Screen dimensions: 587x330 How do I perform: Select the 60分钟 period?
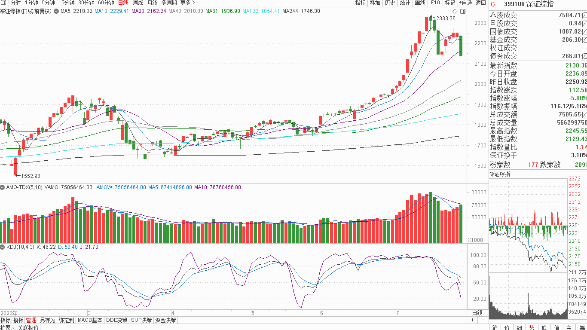106,3
